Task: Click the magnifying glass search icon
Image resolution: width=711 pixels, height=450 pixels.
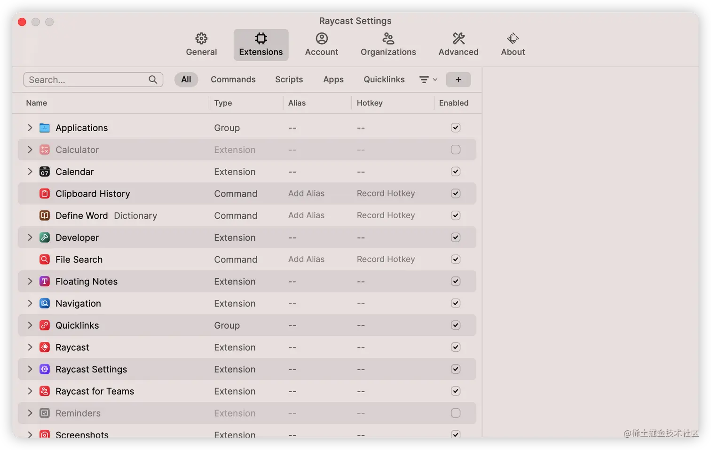Action: click(x=153, y=79)
